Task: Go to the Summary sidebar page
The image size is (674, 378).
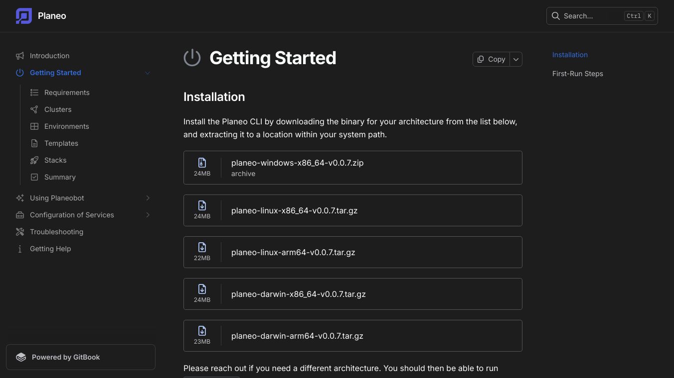Action: point(60,177)
